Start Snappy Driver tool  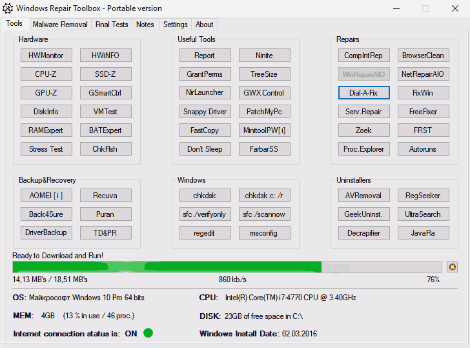(205, 112)
